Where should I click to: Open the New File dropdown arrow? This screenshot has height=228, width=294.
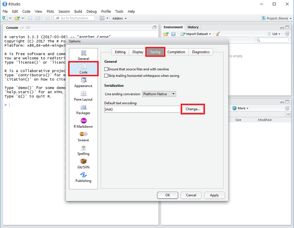(10, 18)
